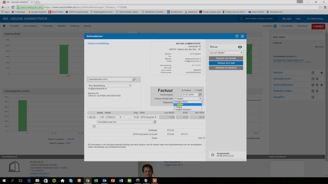Open the Lay-out "Starter" dropdown
This screenshot has height=184, width=328.
click(x=226, y=53)
